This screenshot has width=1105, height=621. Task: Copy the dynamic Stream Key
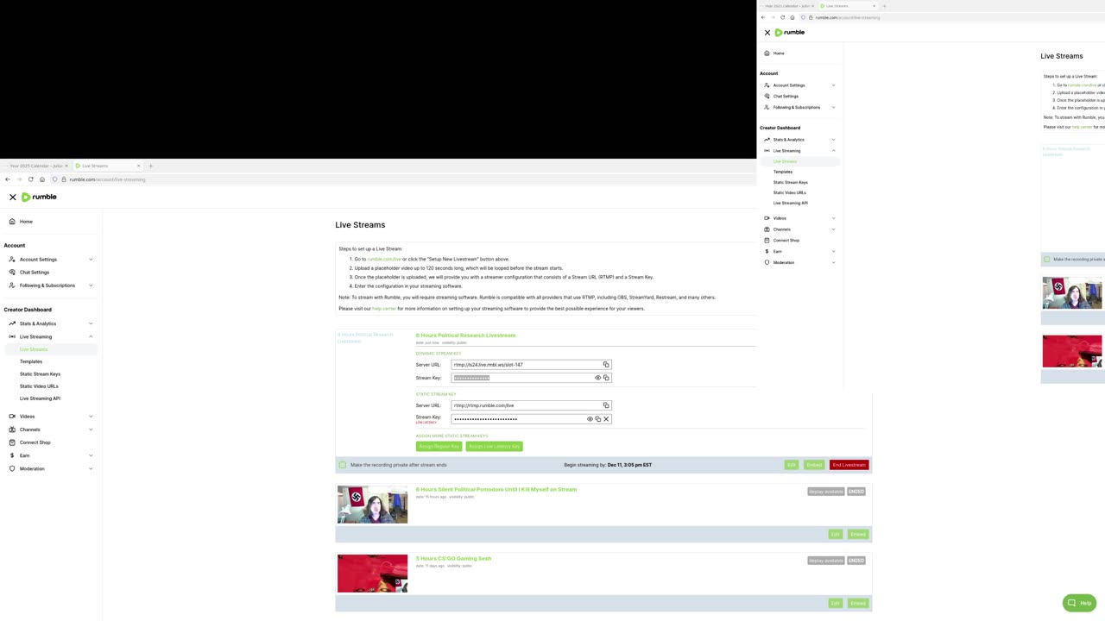point(606,378)
